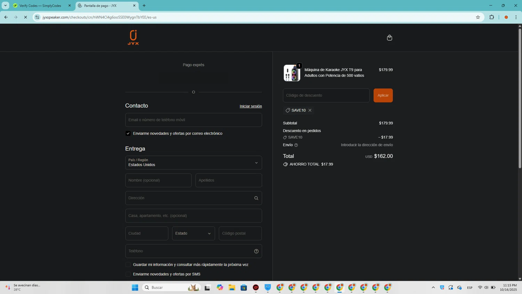Check Guardar mi información checkbox
522x294 pixels.
[128, 265]
